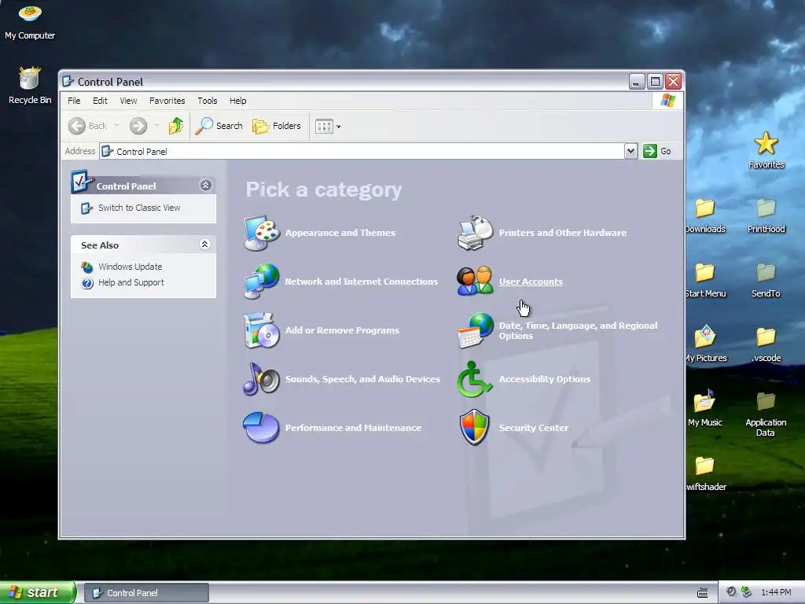Open the address bar dropdown

click(x=630, y=151)
